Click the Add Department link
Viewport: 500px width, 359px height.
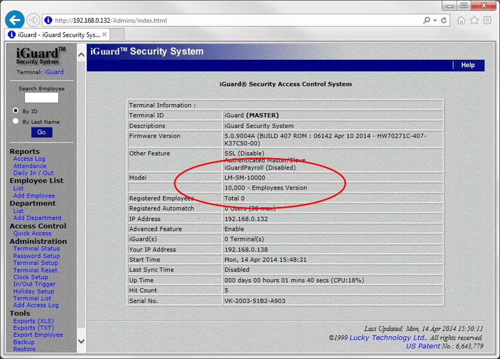tap(37, 218)
